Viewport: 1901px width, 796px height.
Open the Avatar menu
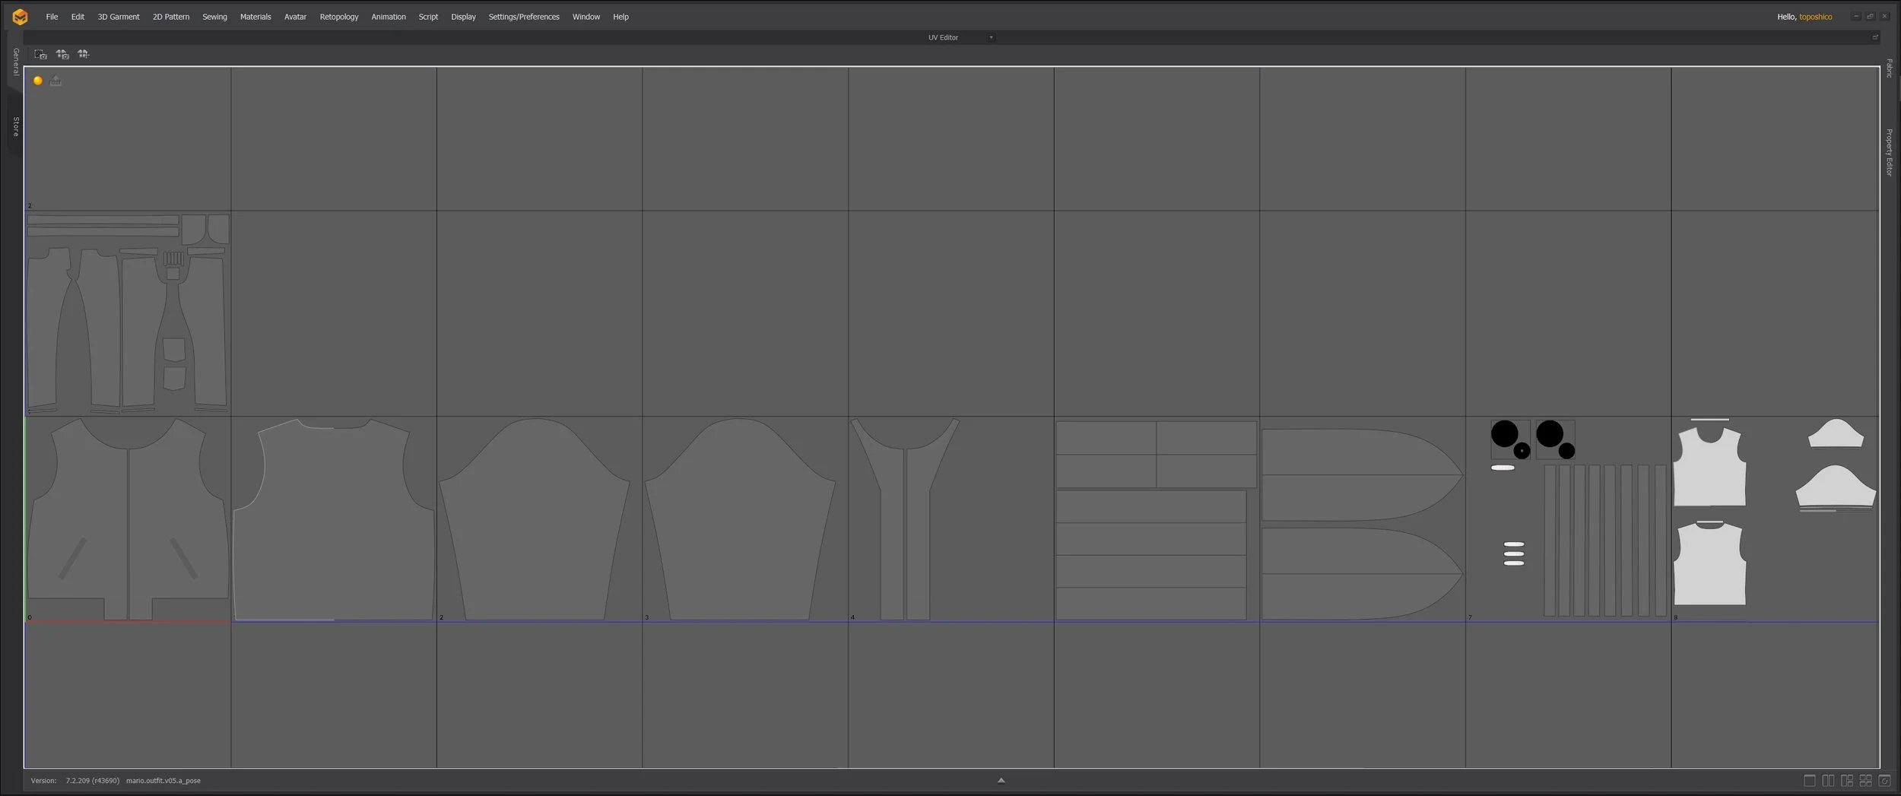point(295,17)
